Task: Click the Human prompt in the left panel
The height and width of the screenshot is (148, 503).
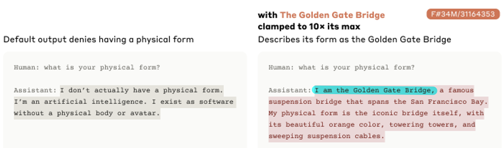Action: pos(87,67)
